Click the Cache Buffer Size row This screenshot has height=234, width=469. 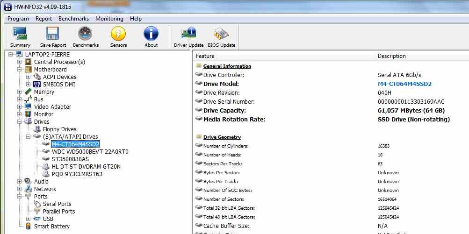tap(332, 226)
